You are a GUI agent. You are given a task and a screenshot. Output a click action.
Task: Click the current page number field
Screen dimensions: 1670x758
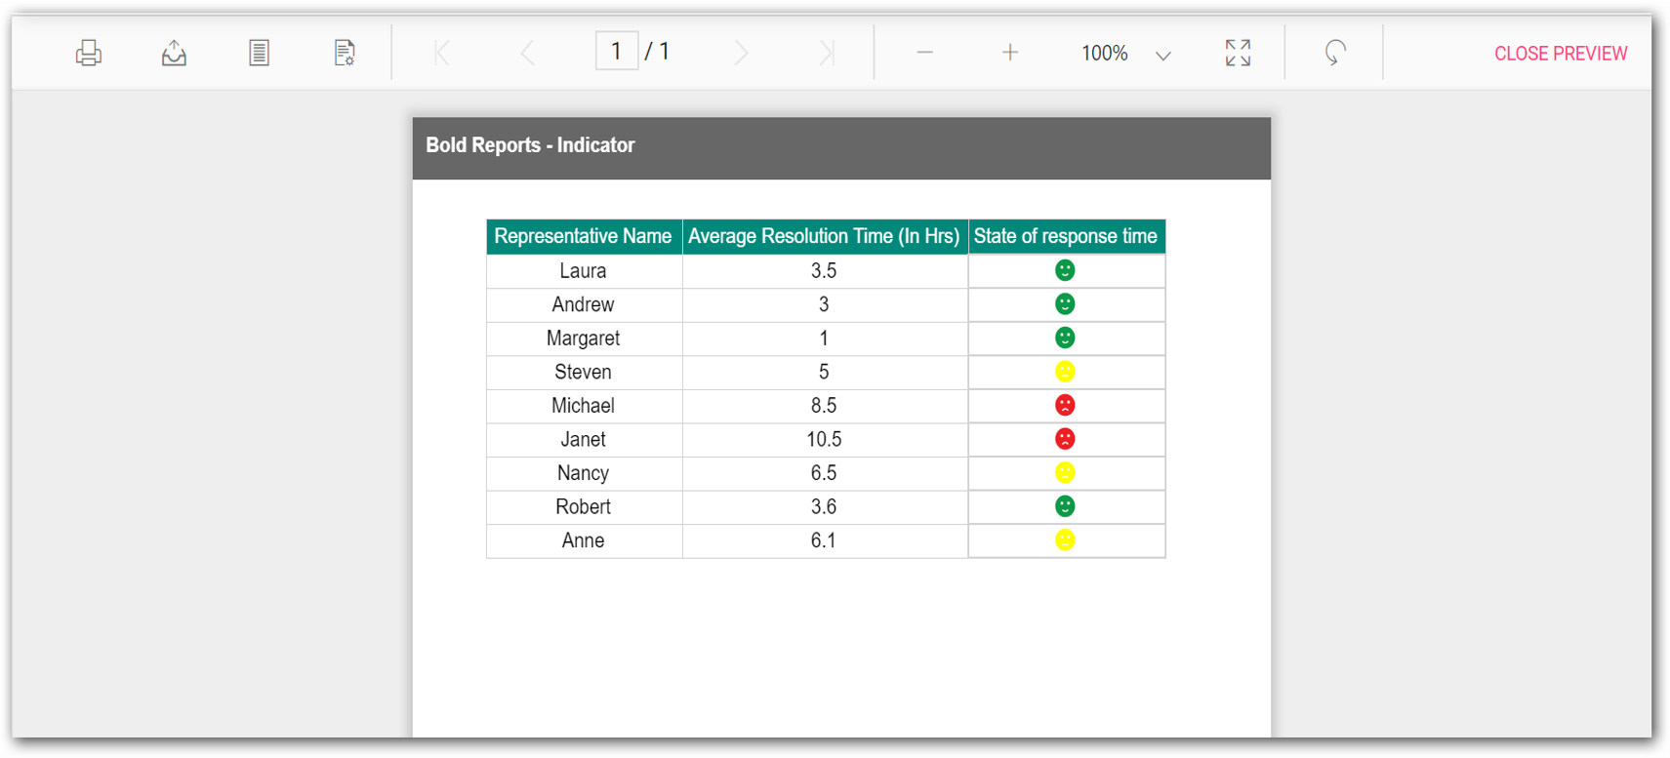tap(617, 51)
